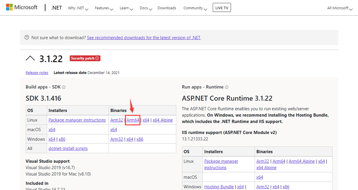The image size is (358, 190).
Task: Go to Downloads in navigation bar
Action: (x=167, y=8)
